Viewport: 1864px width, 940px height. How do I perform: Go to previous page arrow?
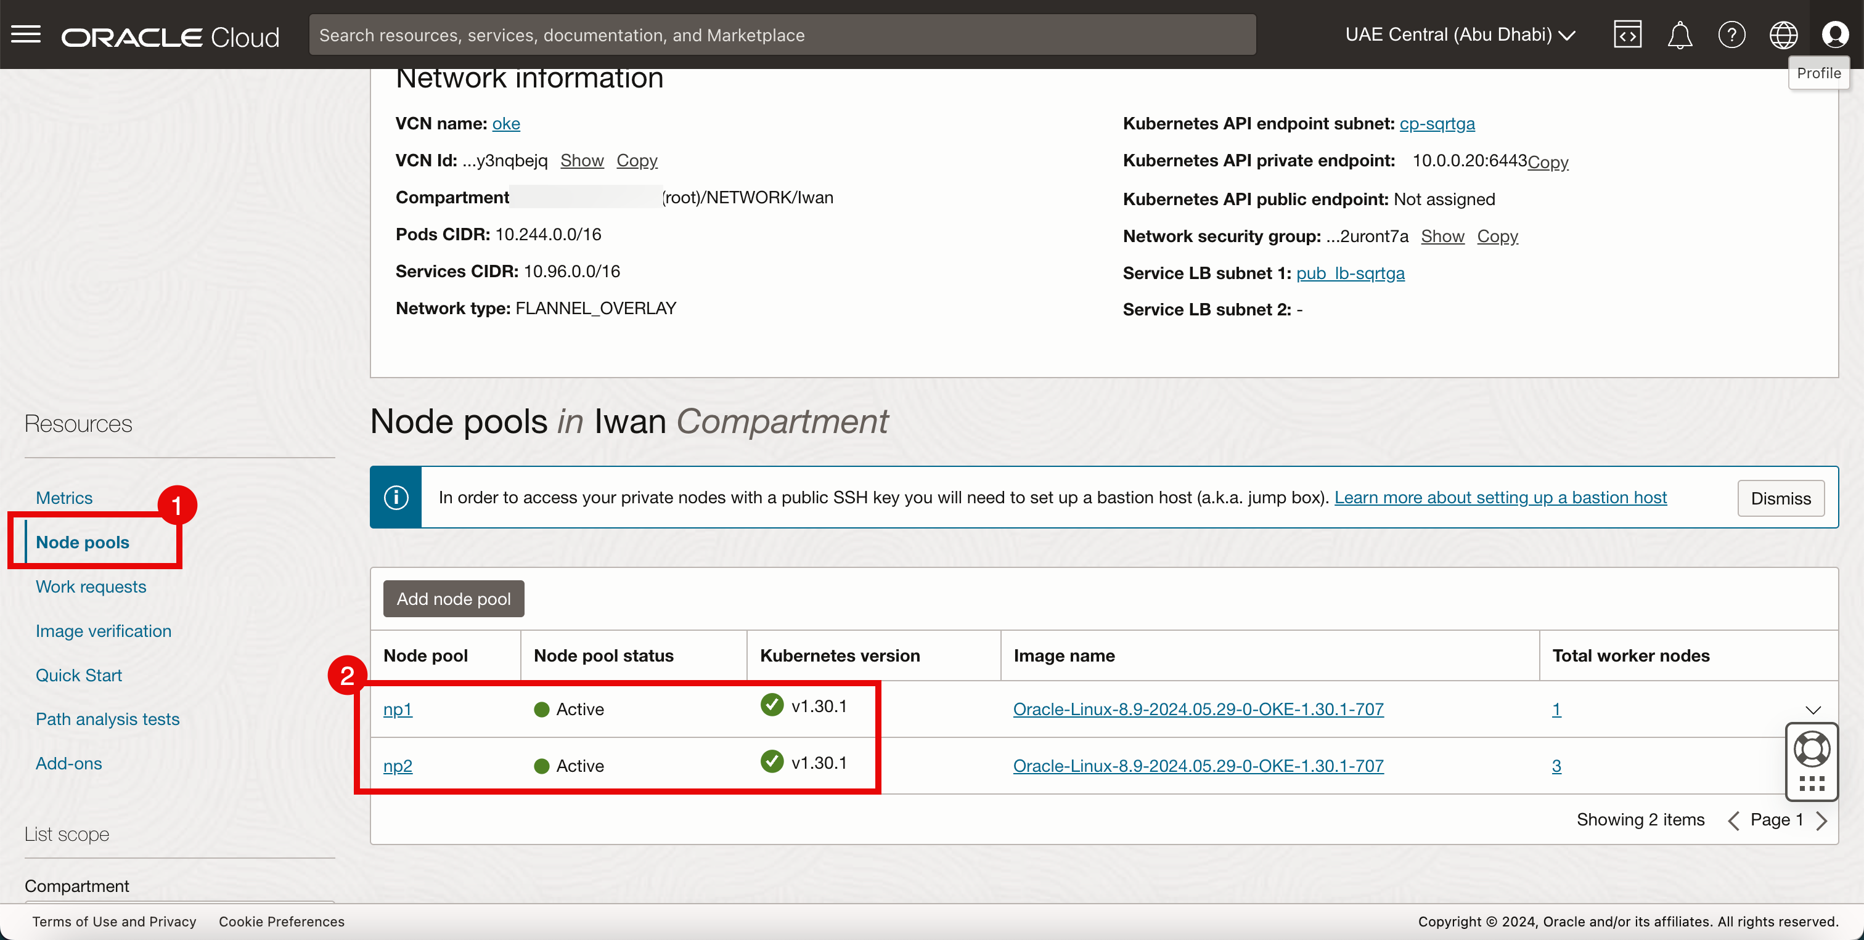1733,820
